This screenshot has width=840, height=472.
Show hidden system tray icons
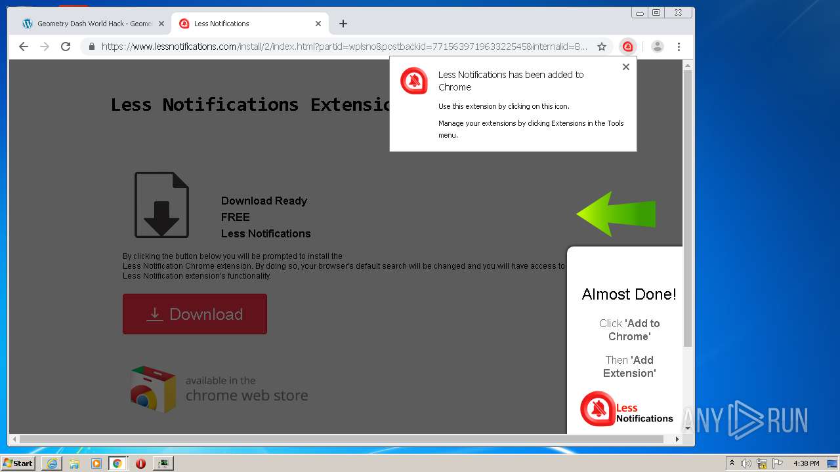(732, 463)
